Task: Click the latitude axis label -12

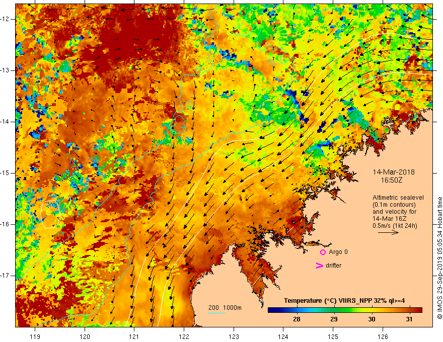Action: (x=5, y=19)
